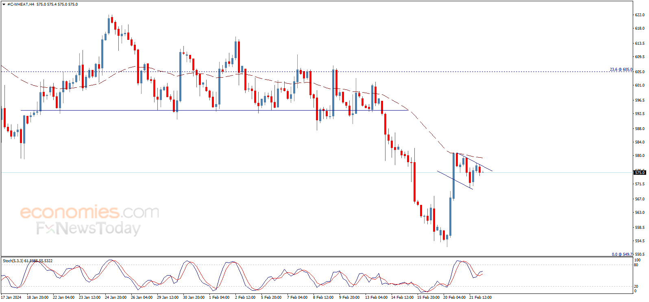649x302 pixels.
Task: Click the 571.5 price axis label
Action: pos(640,184)
